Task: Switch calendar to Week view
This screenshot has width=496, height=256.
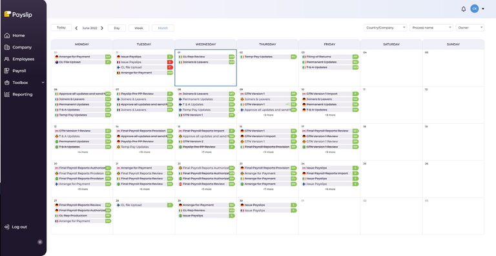Action: (139, 28)
